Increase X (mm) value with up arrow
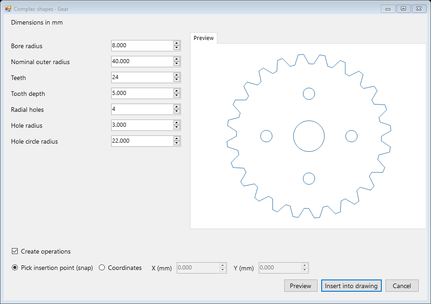The height and width of the screenshot is (304, 431). tap(223, 266)
